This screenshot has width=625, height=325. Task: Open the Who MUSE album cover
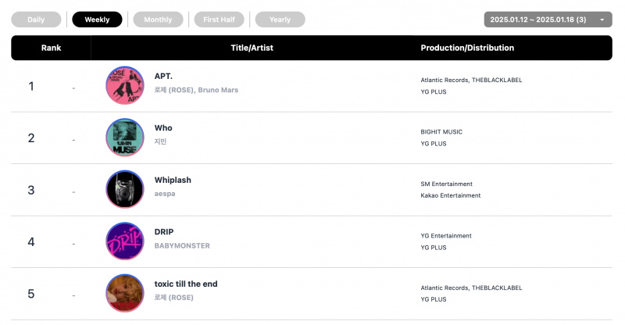click(125, 137)
